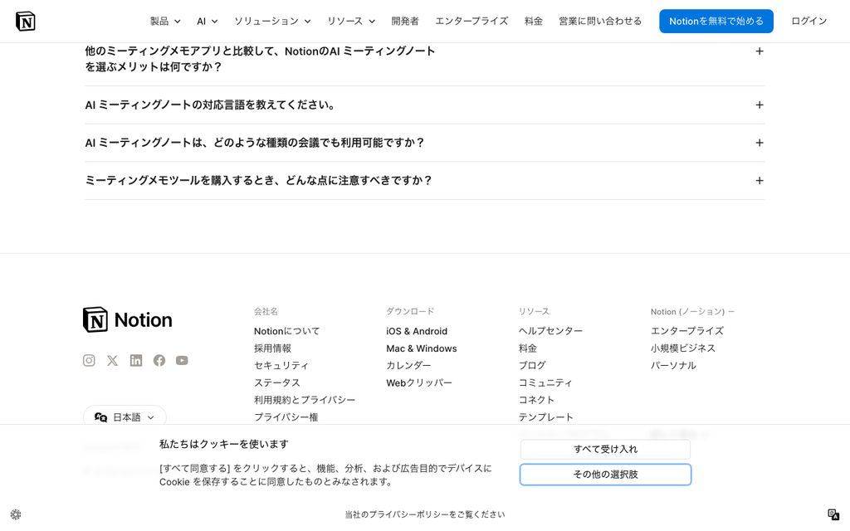Open the カレンダー footer link
850x531 pixels.
coord(408,366)
